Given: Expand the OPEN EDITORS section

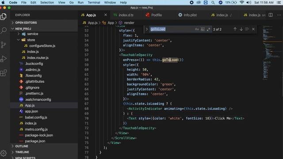Looking at the screenshot, I should coord(44,23).
